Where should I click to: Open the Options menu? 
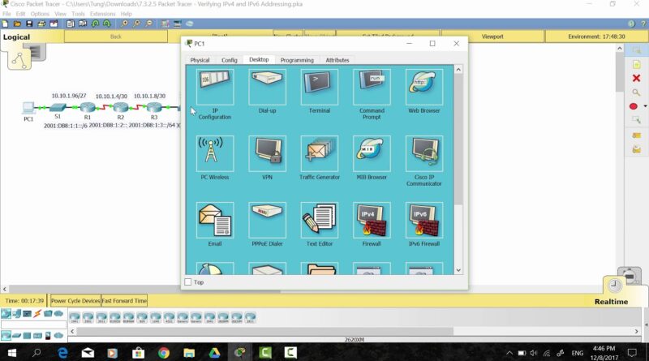40,14
